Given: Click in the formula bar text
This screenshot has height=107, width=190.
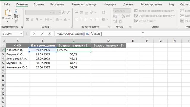Looking at the screenshot, I should coord(79,34).
